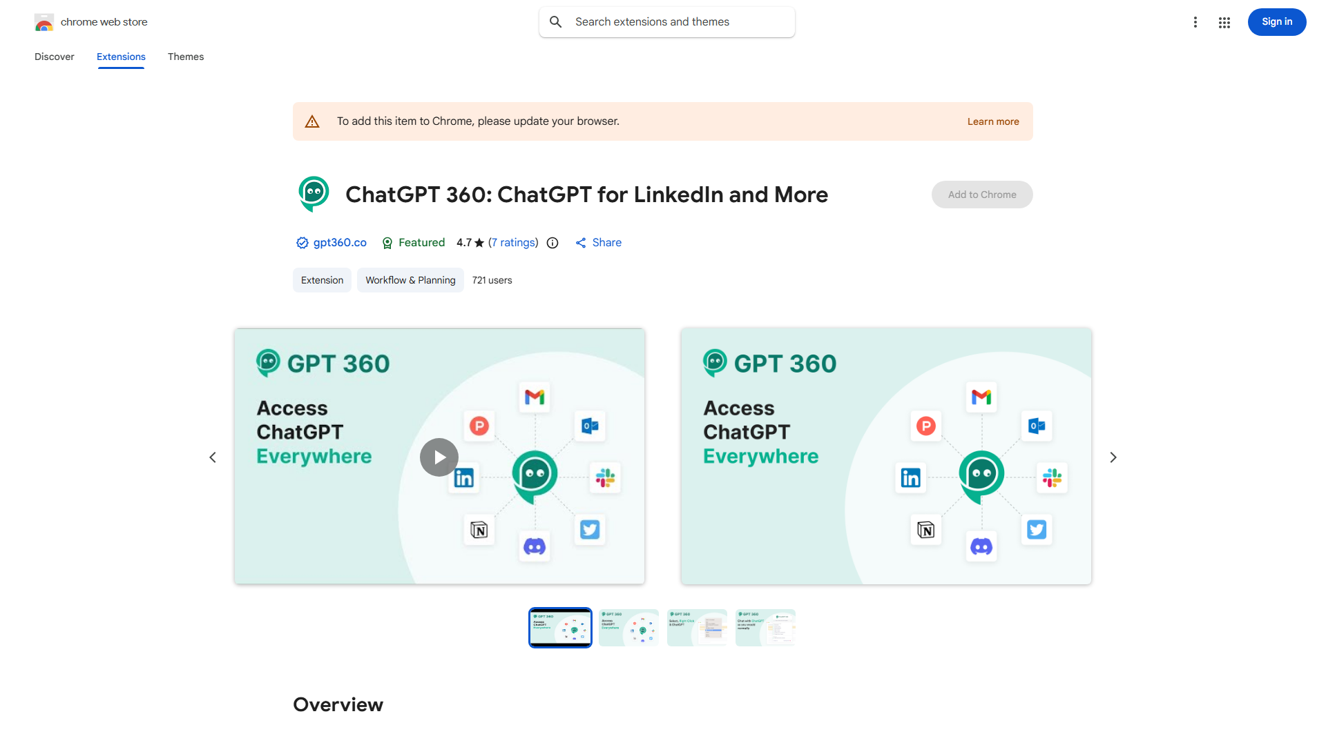
Task: Click the search magnifier icon
Action: (556, 21)
